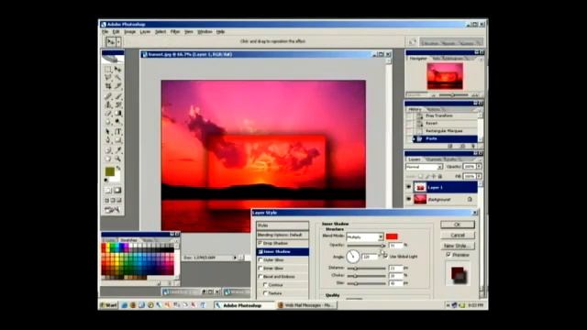Screen dimensions: 587x330
Task: Click the Windows Start button
Action: [109, 305]
